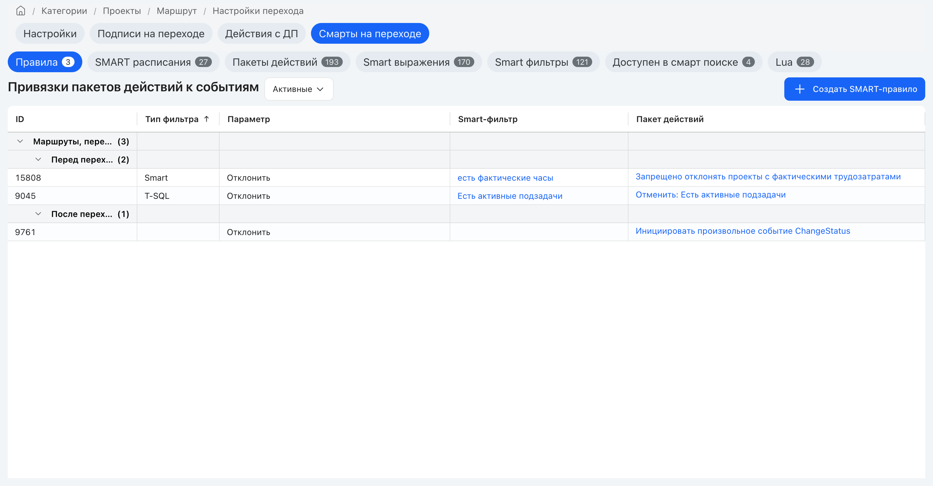The height and width of the screenshot is (486, 933).
Task: Click the Создать SMART-правило button
Action: click(x=854, y=89)
